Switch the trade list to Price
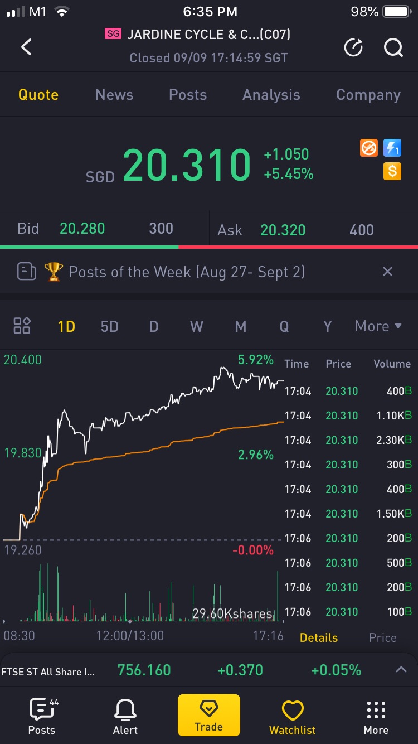Screen dimensions: 418x744 pyautogui.click(x=383, y=638)
